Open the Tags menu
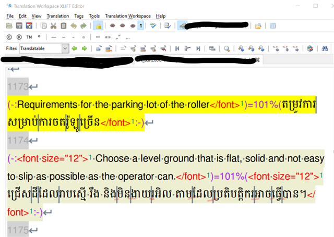The height and width of the screenshot is (237, 334). (79, 16)
